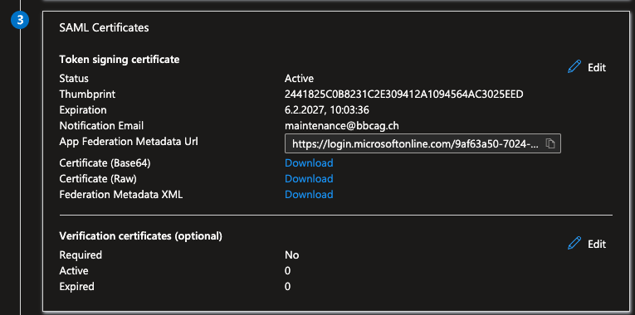
Task: Download the Federation Metadata XML
Action: 309,195
